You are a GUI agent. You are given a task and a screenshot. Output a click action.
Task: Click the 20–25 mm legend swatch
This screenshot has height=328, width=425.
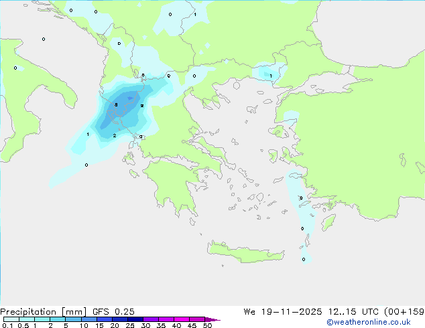(120, 319)
